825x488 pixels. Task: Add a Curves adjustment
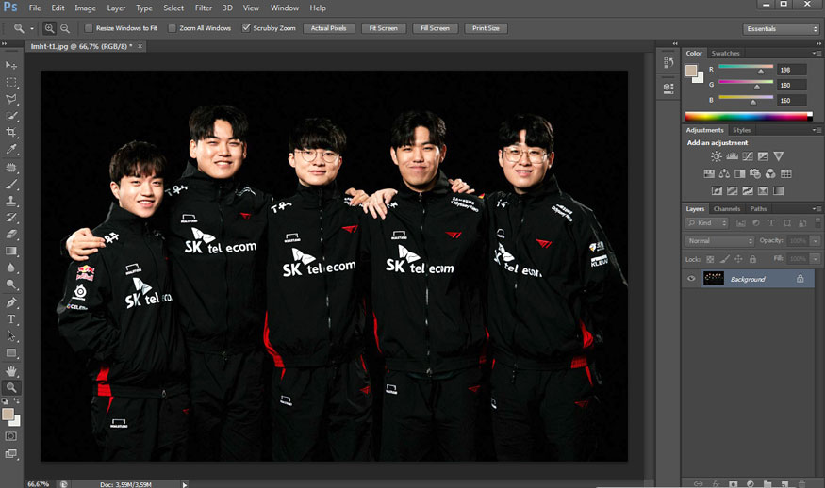(748, 156)
